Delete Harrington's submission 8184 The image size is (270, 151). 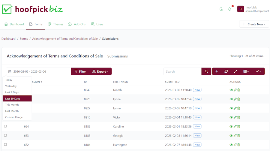pyautogui.click(x=239, y=145)
